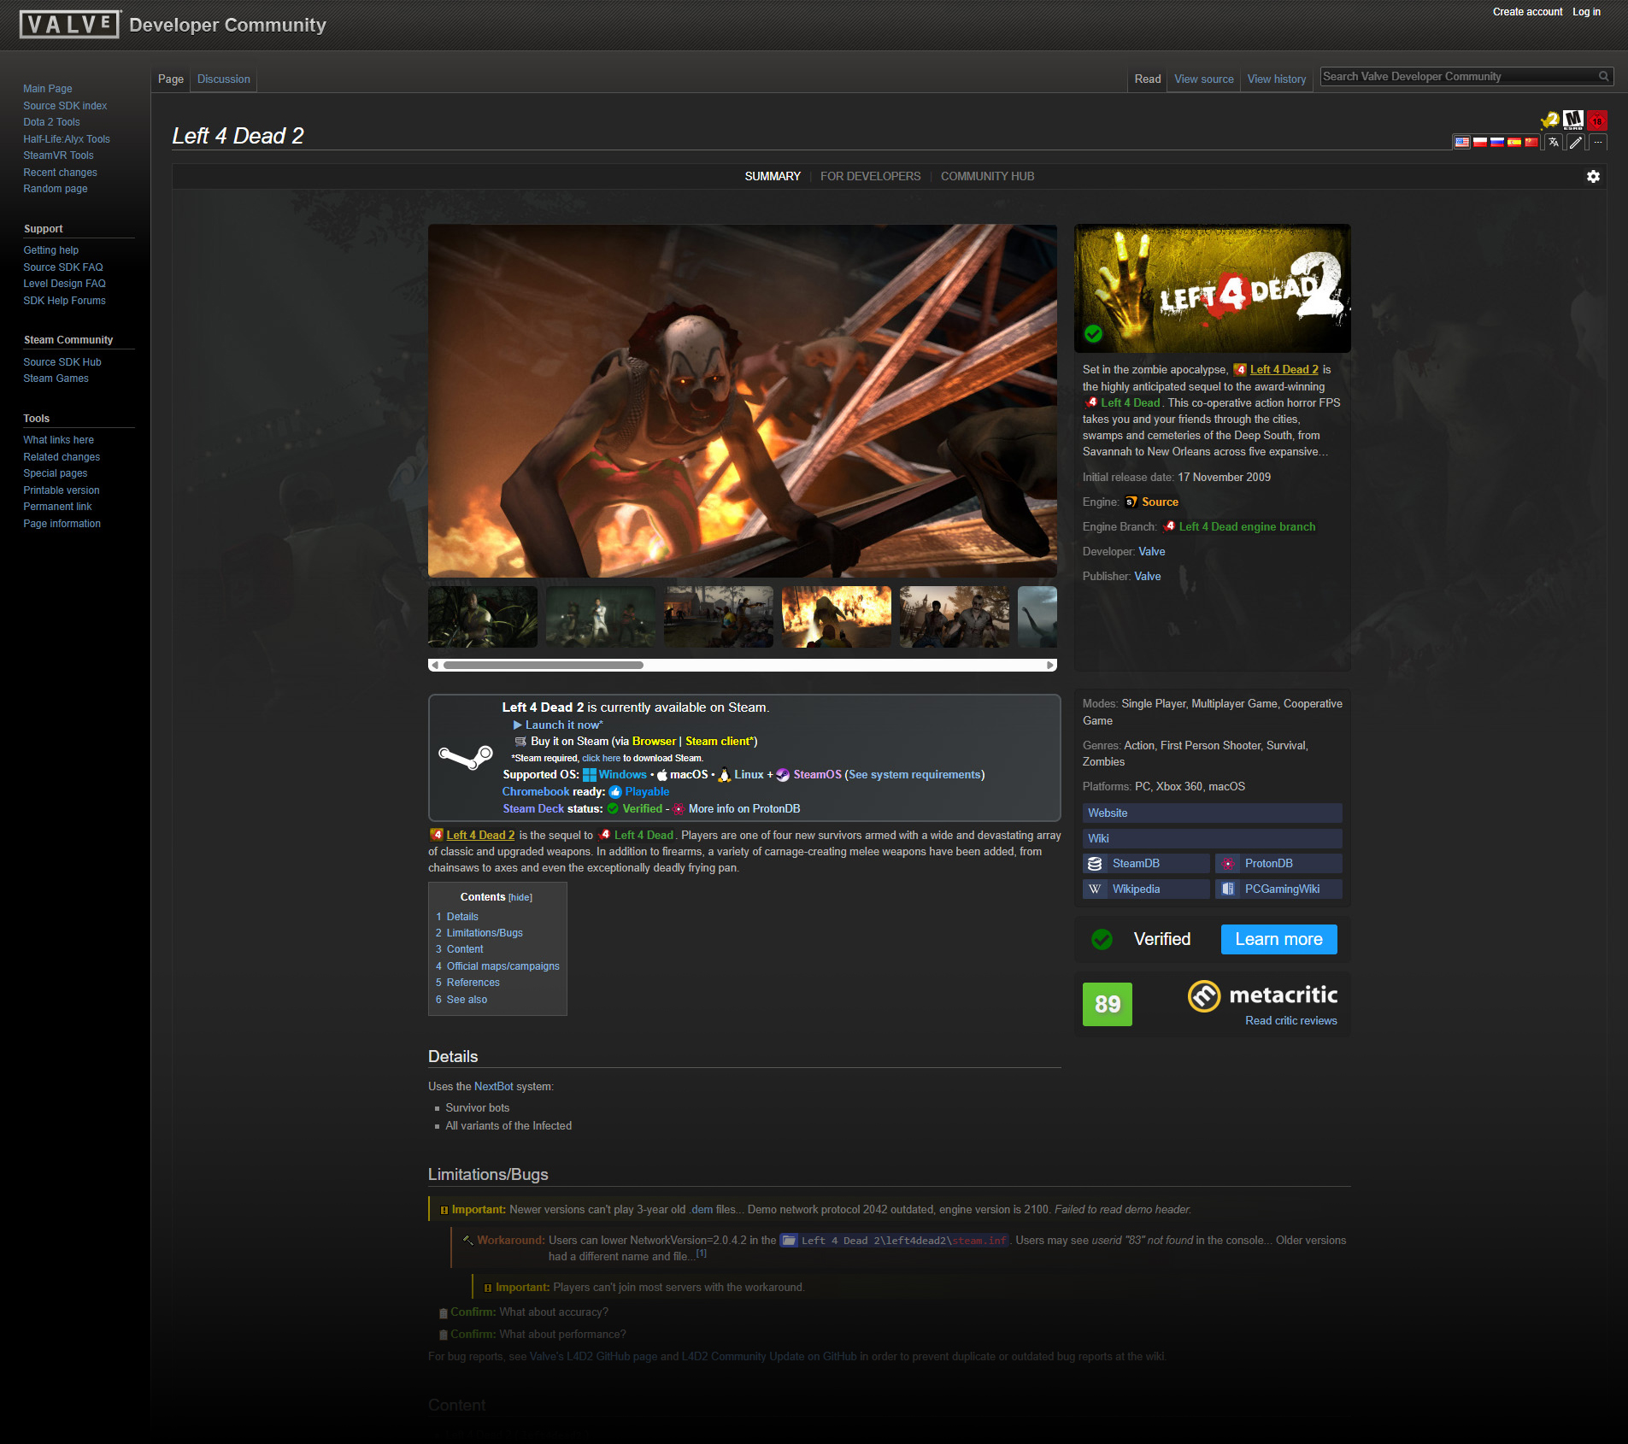Click the ESRB Mature rating icon
This screenshot has height=1444, width=1628.
1573,120
